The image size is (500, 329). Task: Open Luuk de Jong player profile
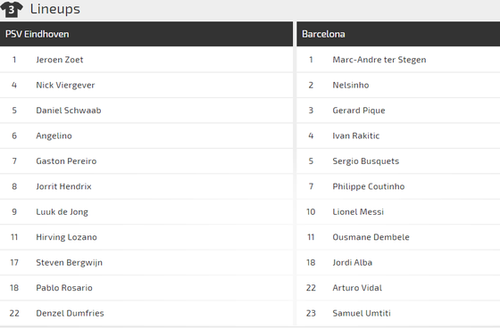(x=62, y=212)
